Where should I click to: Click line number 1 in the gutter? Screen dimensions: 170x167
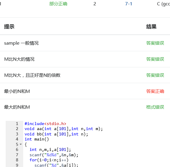(17, 124)
